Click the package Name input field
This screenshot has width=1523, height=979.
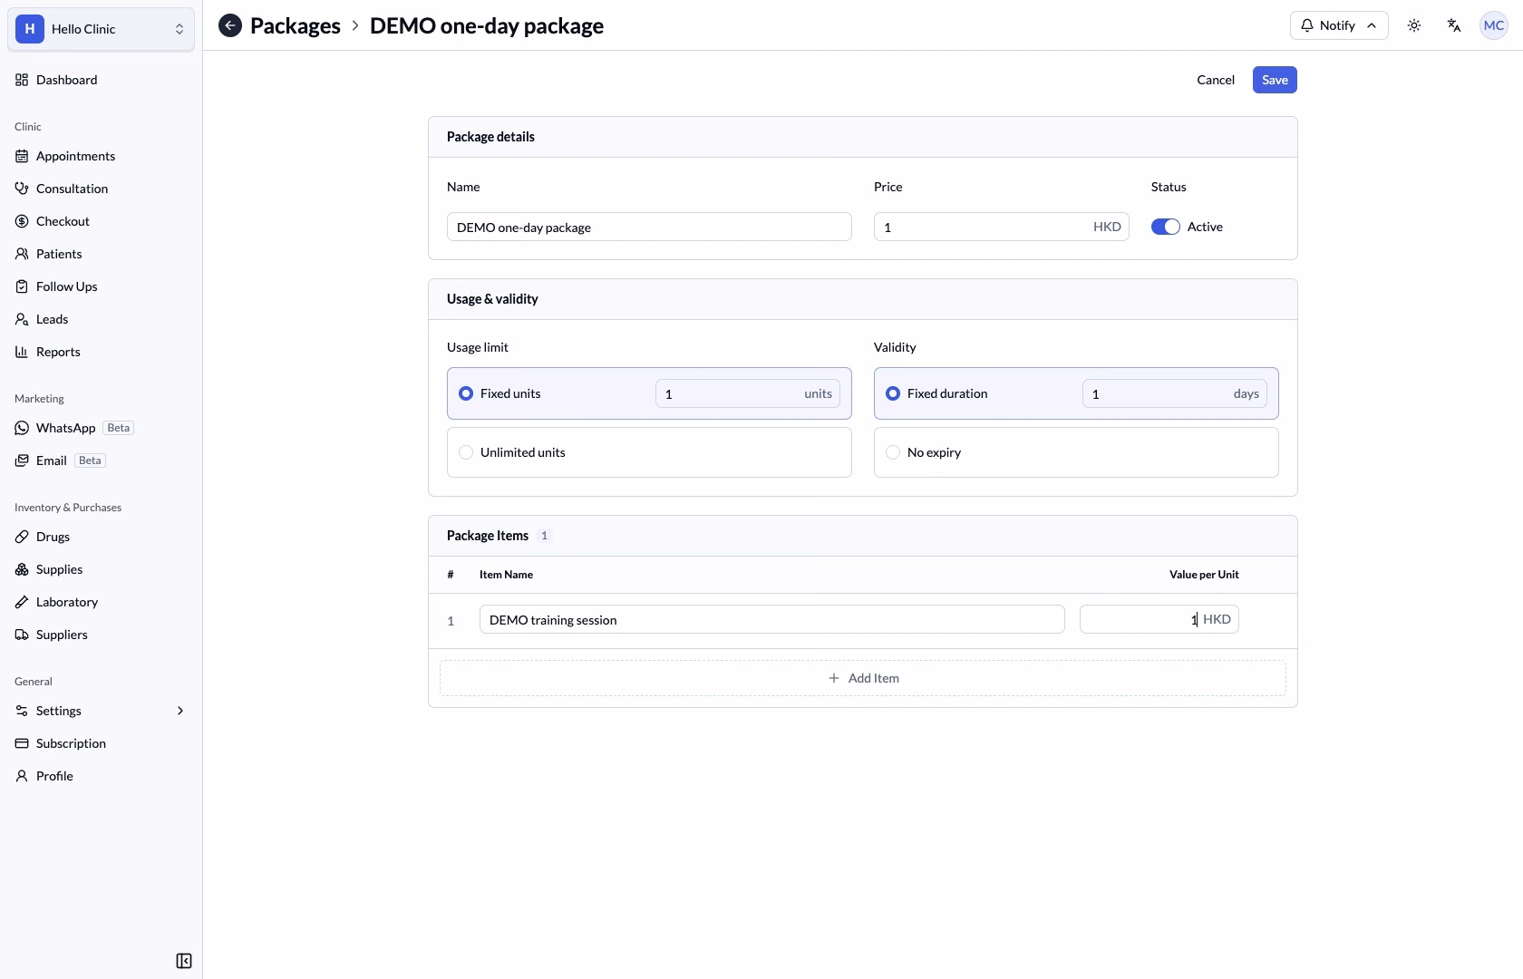click(649, 227)
